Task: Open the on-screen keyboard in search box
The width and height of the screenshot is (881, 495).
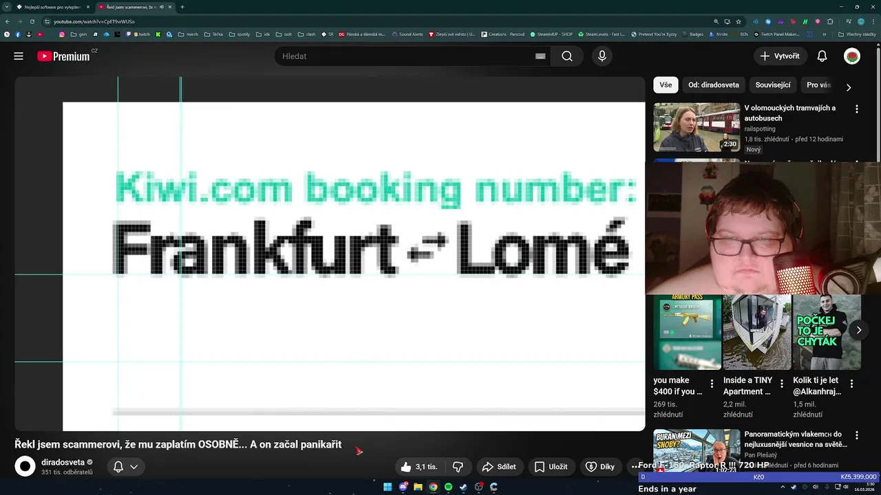Action: [x=540, y=56]
